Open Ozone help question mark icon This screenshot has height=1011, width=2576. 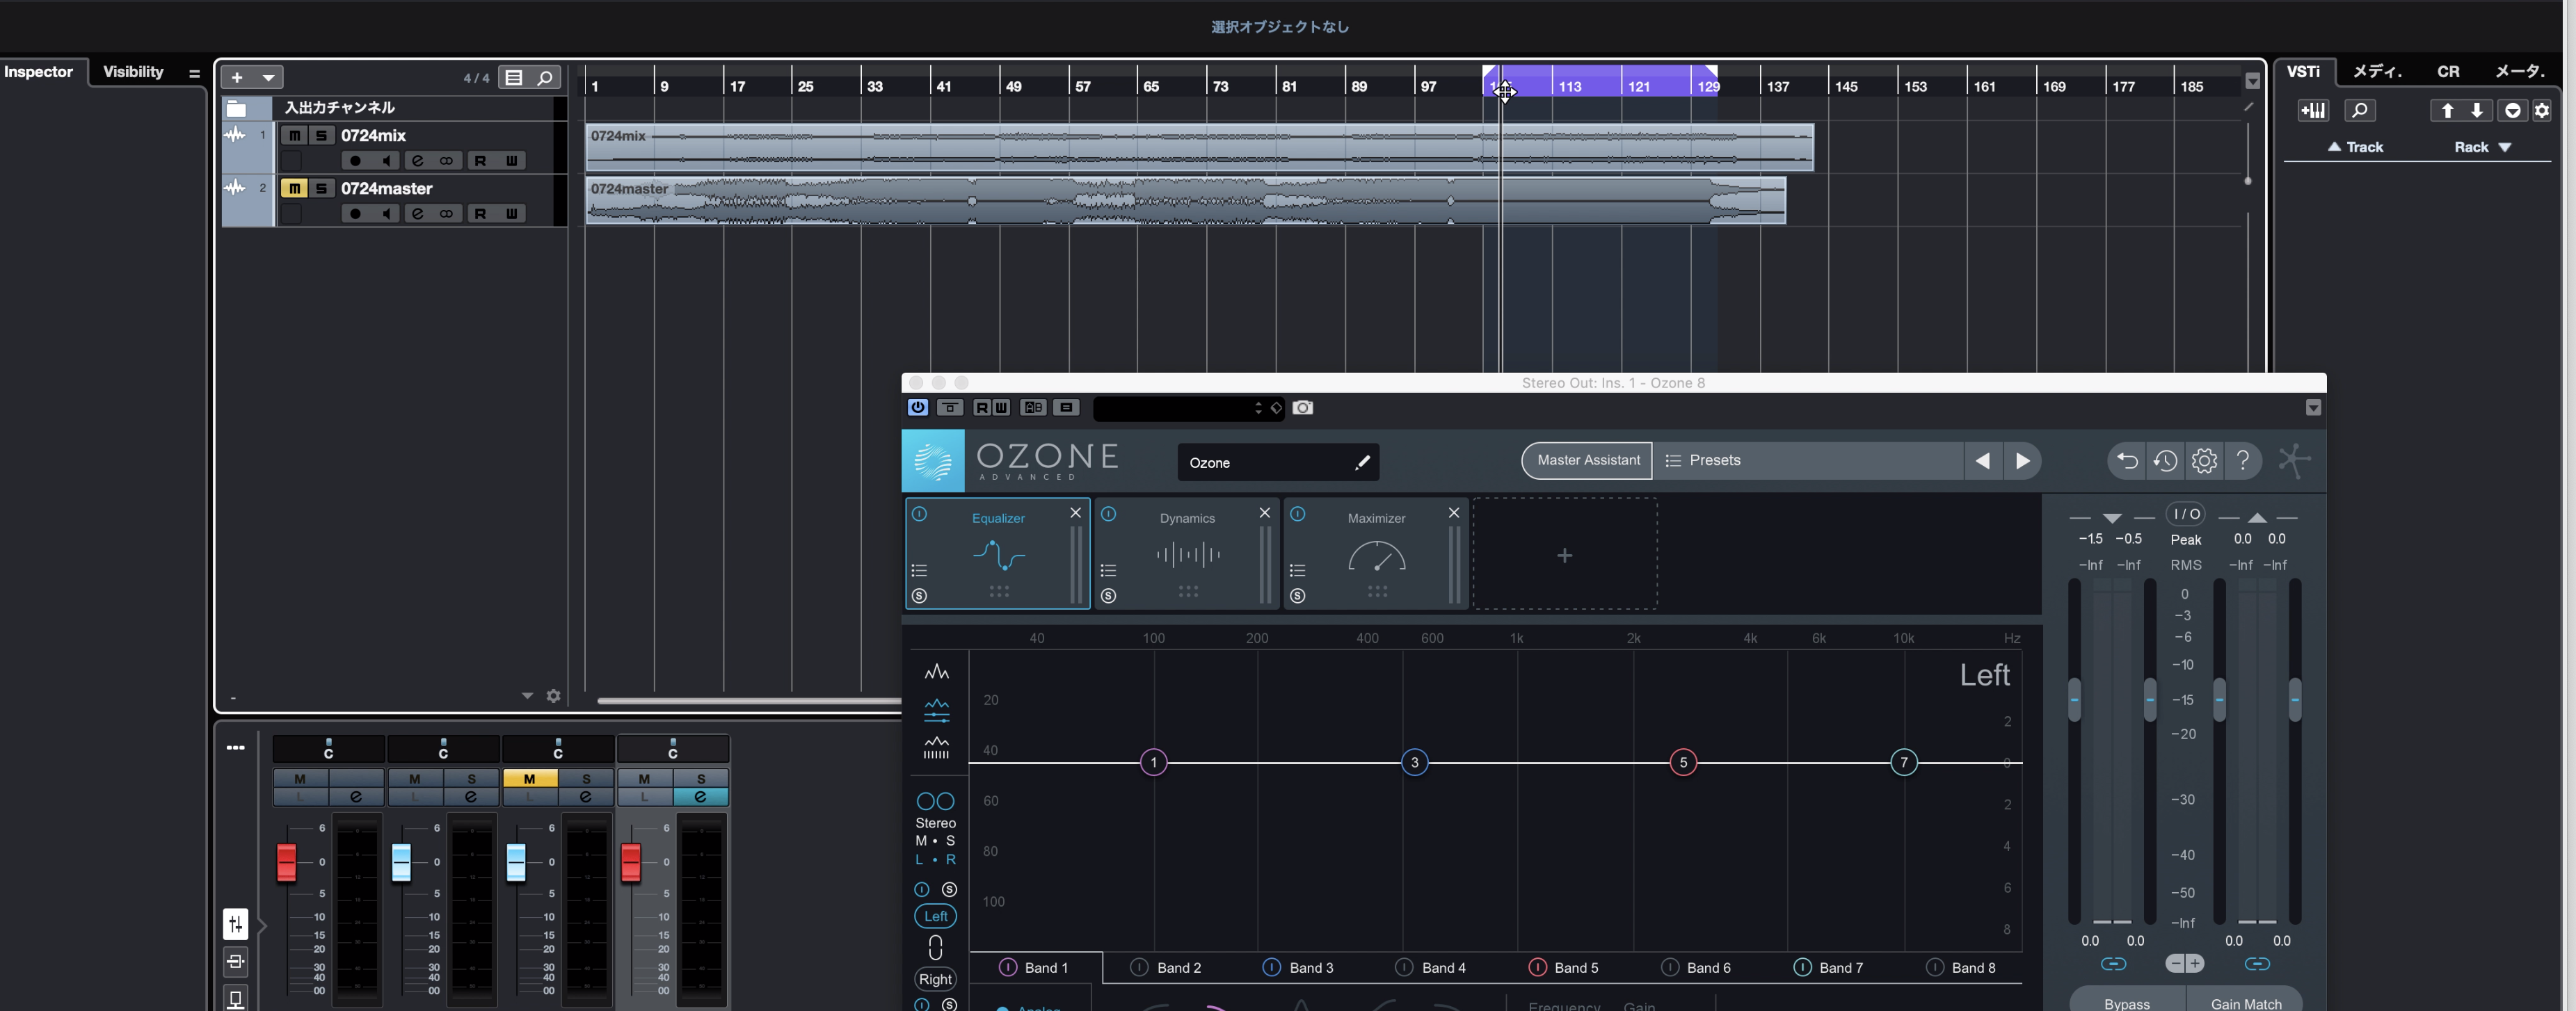click(2243, 461)
